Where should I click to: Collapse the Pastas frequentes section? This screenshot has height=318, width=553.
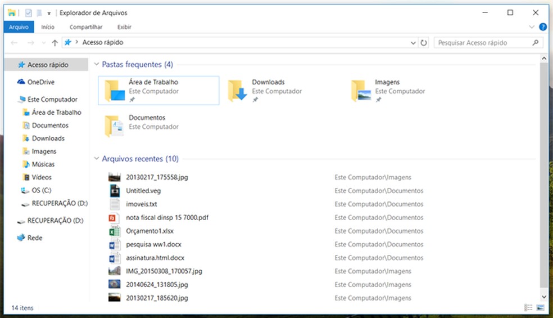pos(96,64)
